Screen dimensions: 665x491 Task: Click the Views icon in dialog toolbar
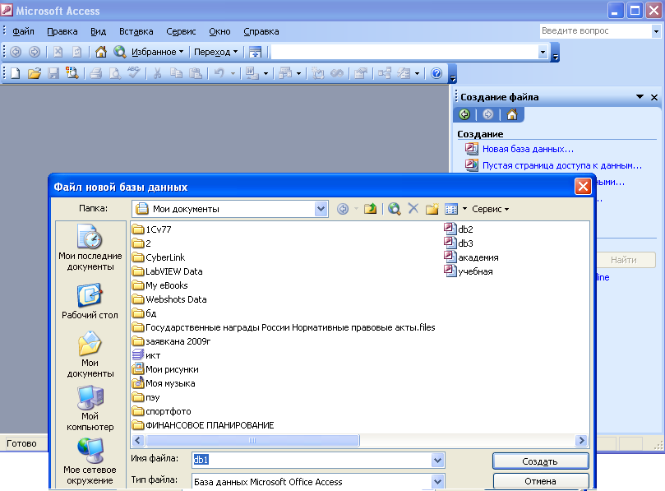[x=451, y=209]
